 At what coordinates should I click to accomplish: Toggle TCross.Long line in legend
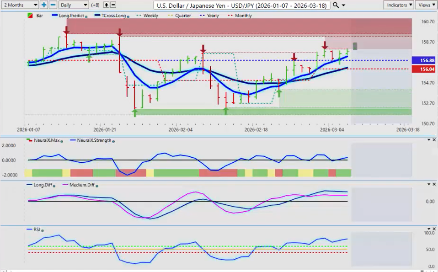click(x=109, y=16)
